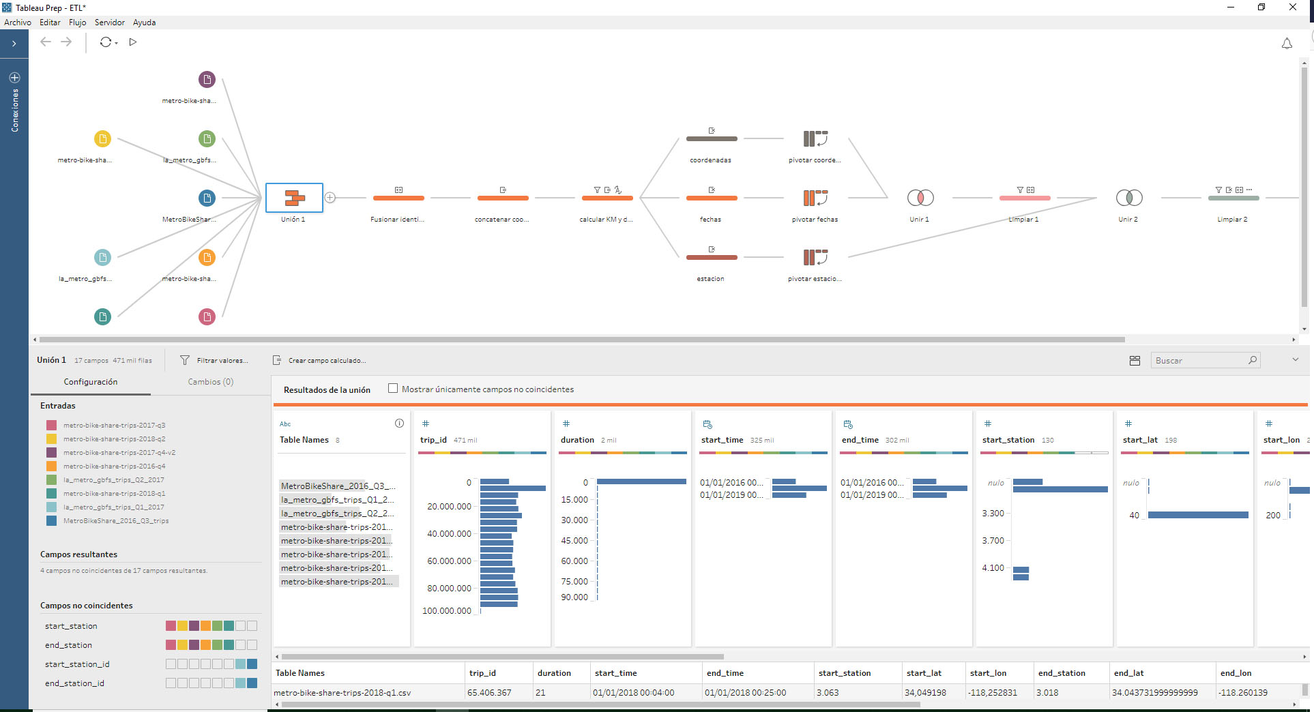Switch to the Configuración tab
The height and width of the screenshot is (712, 1314).
click(91, 382)
